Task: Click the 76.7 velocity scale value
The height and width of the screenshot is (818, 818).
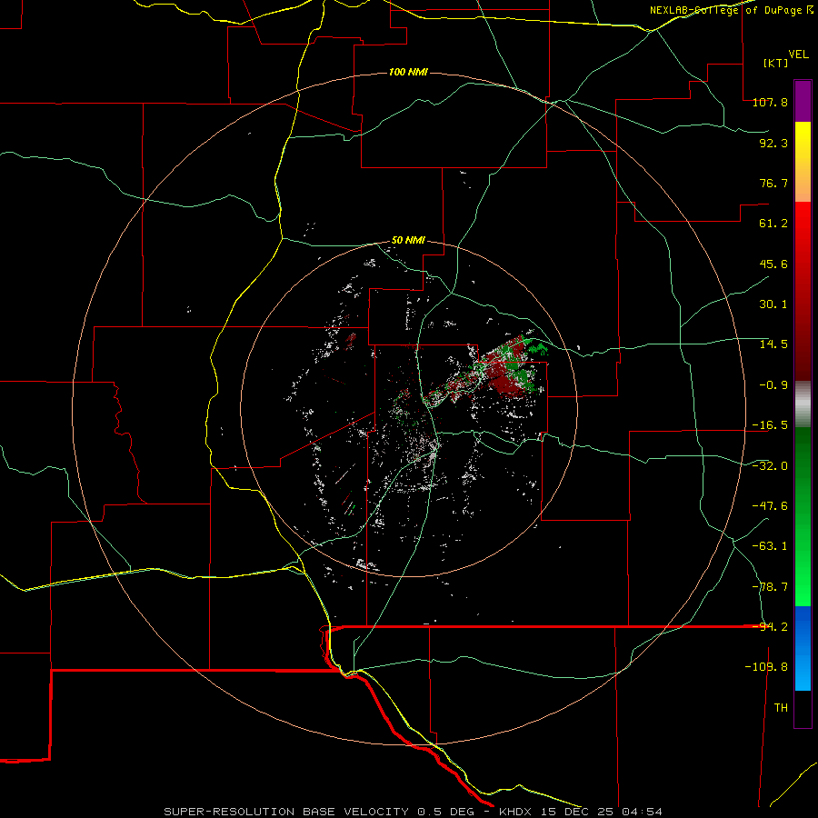Action: tap(773, 183)
